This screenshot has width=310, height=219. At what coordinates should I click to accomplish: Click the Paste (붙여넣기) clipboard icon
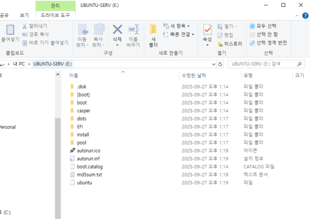point(10,29)
